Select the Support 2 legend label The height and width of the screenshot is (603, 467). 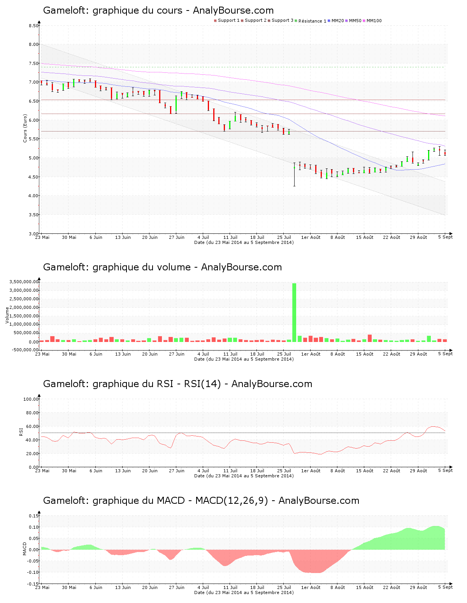pos(256,21)
